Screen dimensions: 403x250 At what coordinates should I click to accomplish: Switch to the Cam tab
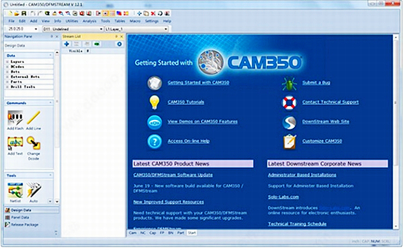(132, 233)
